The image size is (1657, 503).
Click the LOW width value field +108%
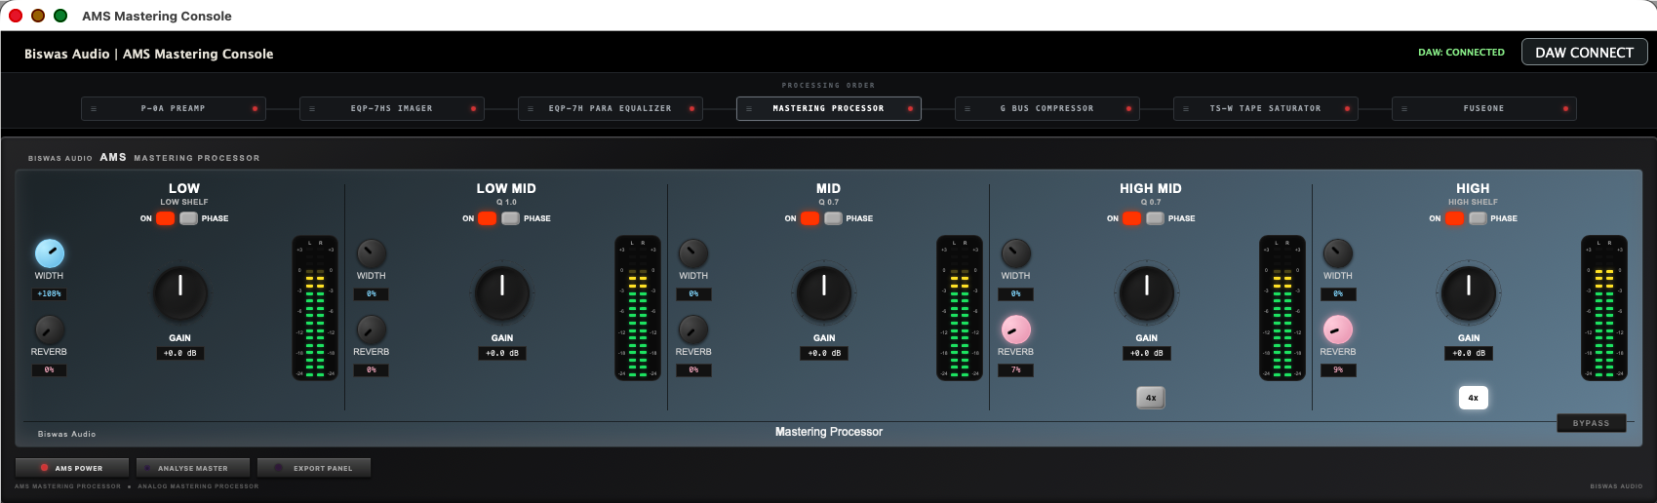(x=49, y=293)
